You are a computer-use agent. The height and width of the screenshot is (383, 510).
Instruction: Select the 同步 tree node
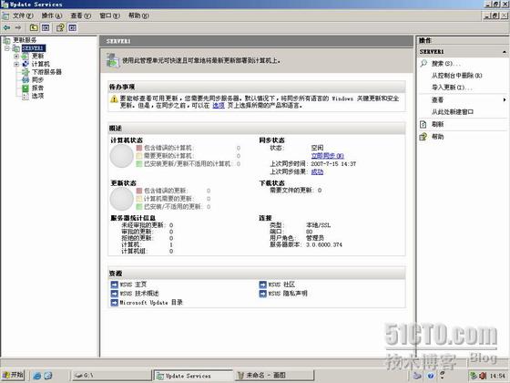(x=37, y=80)
